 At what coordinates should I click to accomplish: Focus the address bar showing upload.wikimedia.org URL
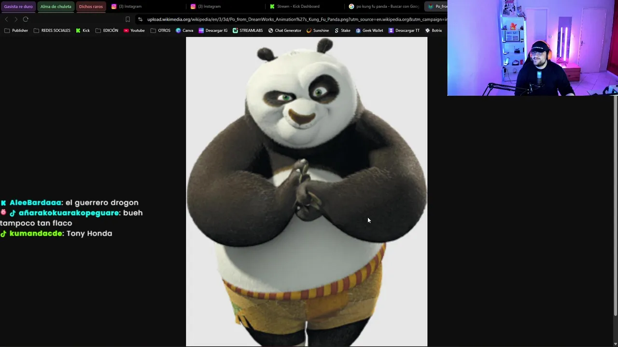pyautogui.click(x=297, y=19)
